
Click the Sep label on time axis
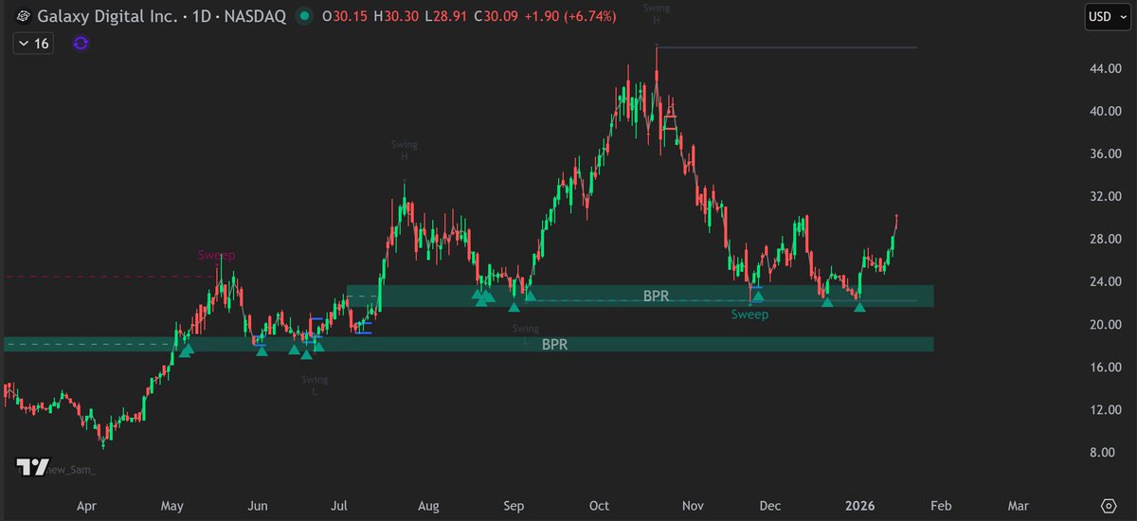point(514,506)
